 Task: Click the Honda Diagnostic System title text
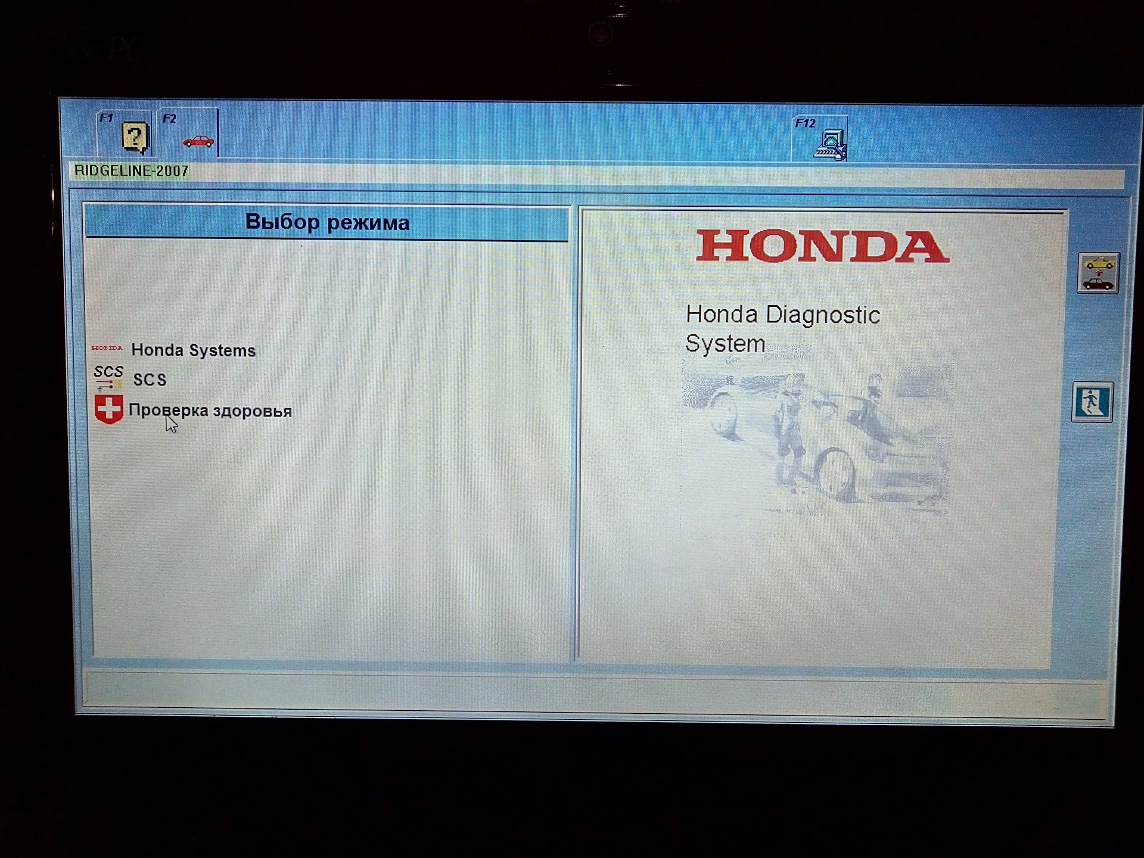pyautogui.click(x=782, y=329)
